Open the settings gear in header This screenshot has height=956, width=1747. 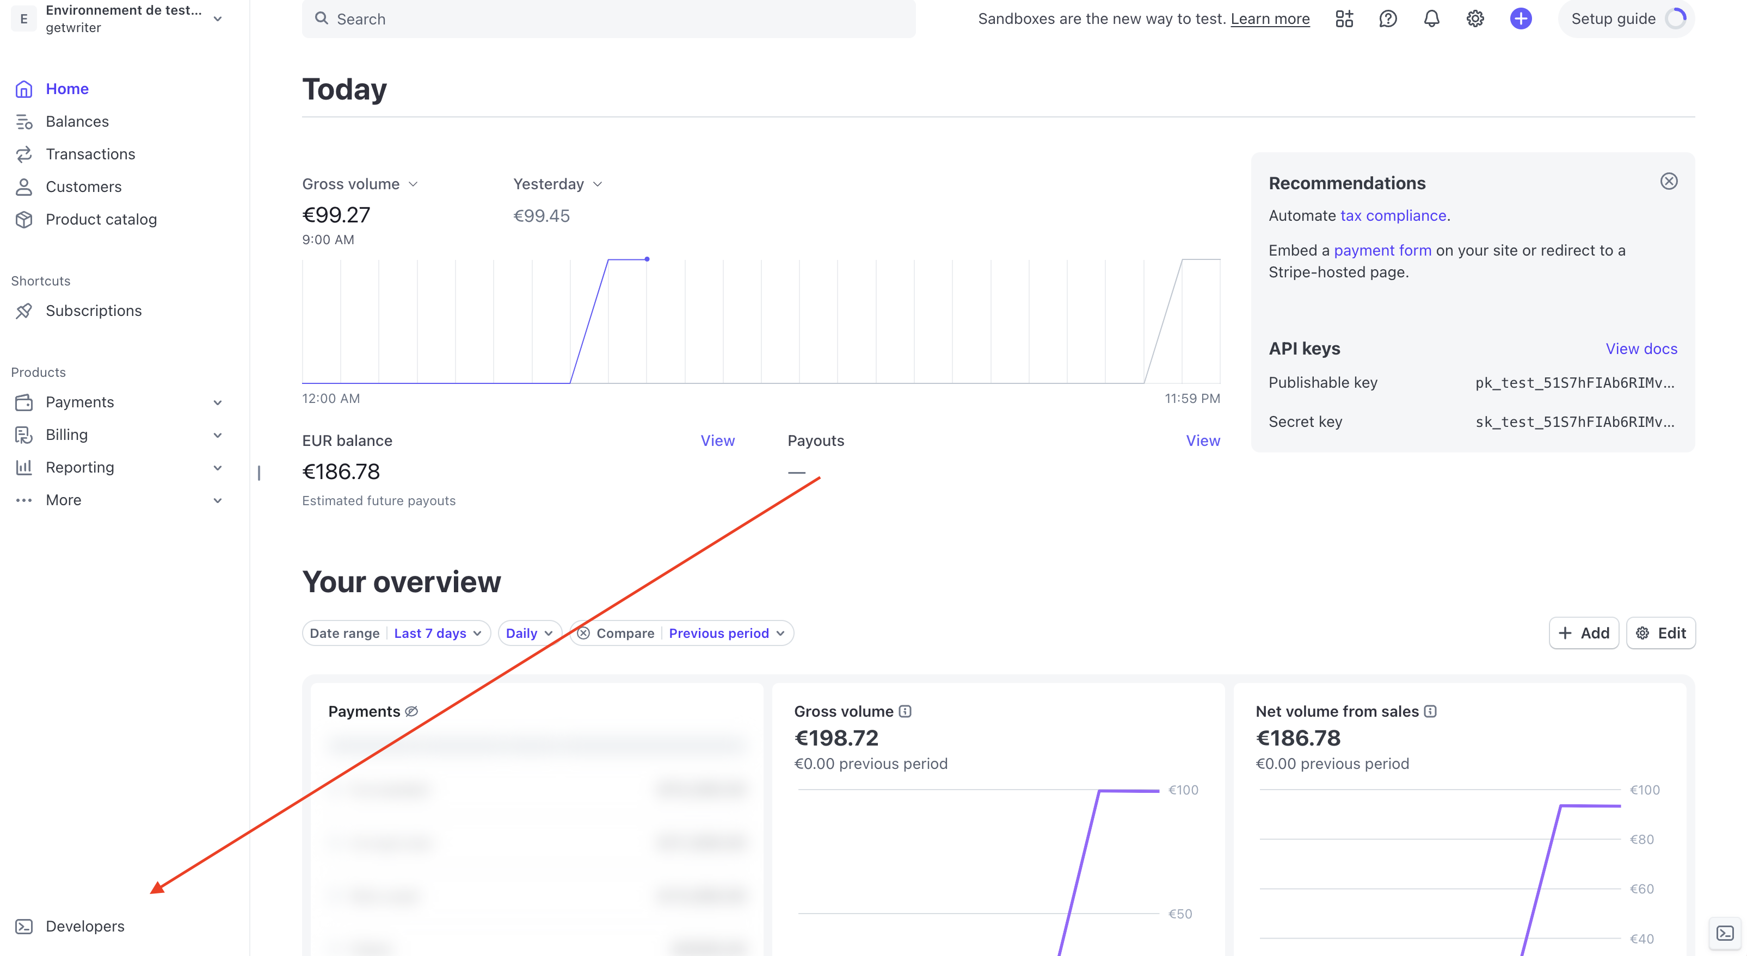[1475, 19]
